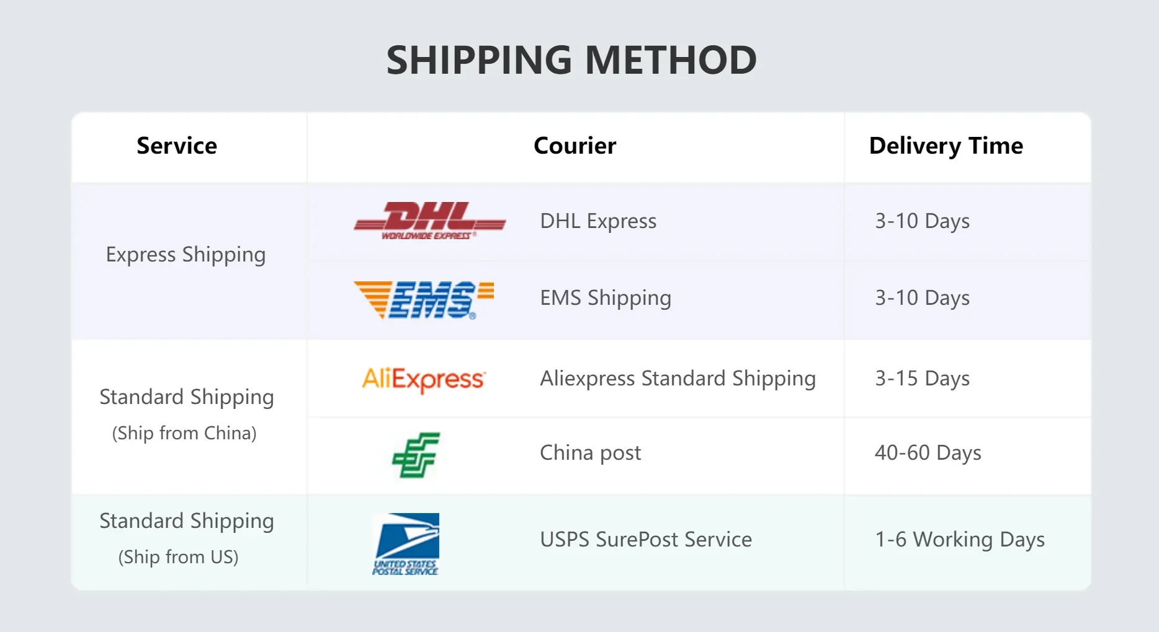The width and height of the screenshot is (1159, 632).
Task: Click the 3-15 Days delivery time
Action: (922, 379)
